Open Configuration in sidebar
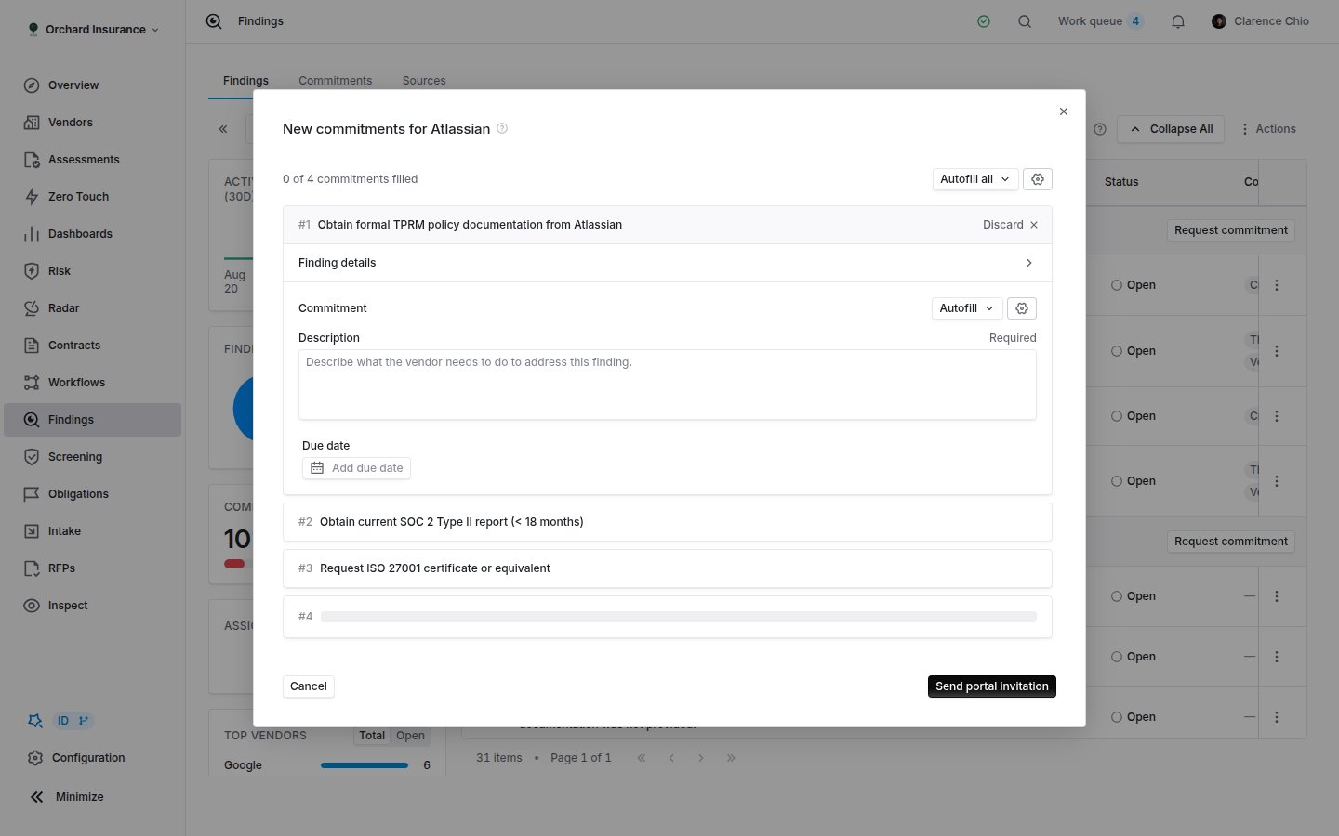The height and width of the screenshot is (836, 1339). 76,758
